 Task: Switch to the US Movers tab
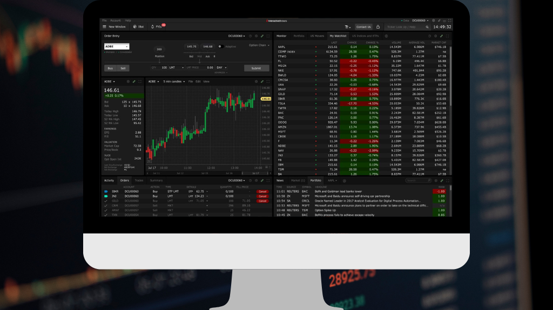(x=316, y=36)
